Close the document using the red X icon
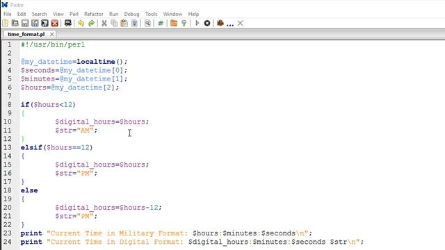Viewport: 445px width, 250px height. pos(55,23)
